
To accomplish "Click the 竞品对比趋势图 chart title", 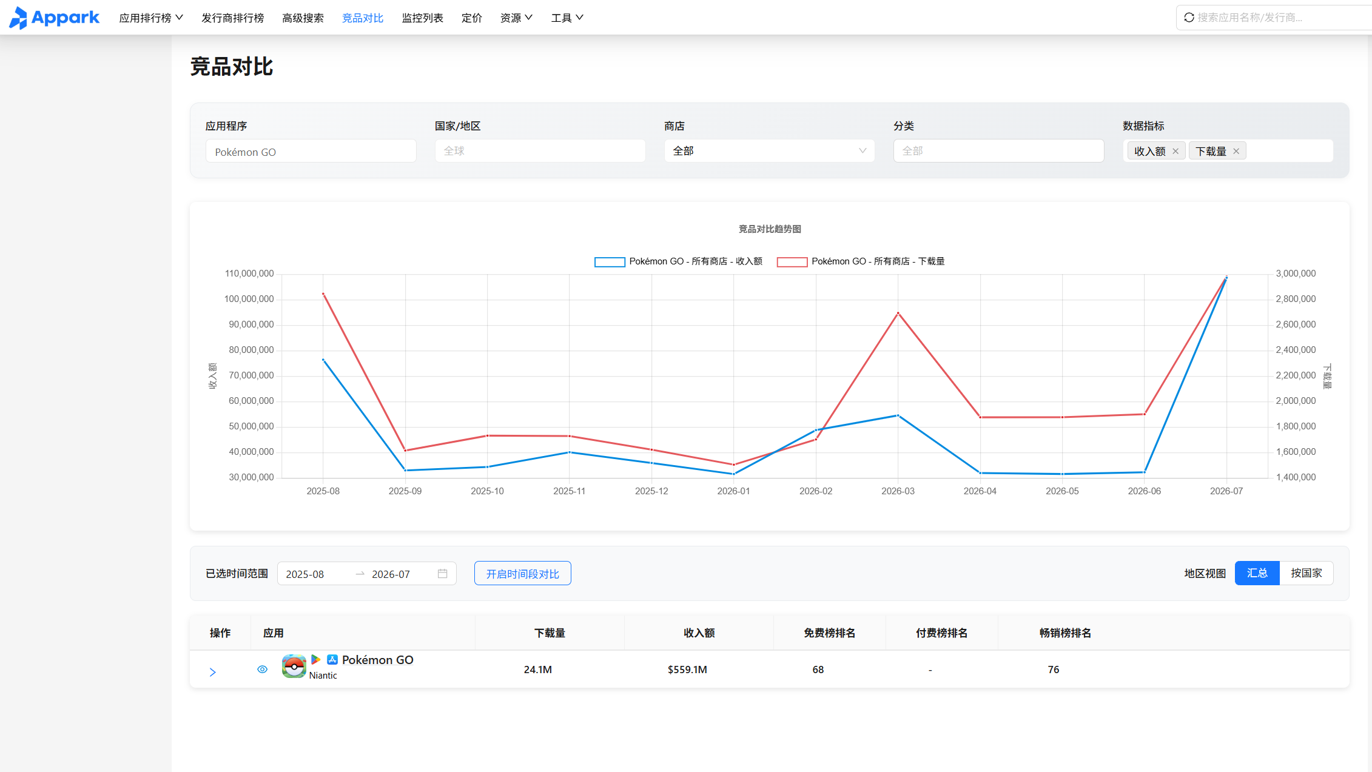I will click(x=770, y=229).
